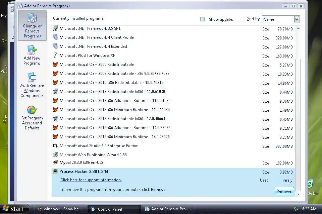This screenshot has height=214, width=322.
Task: Click the .NET Framework 3.5 SP1 icon
Action: click(55, 28)
